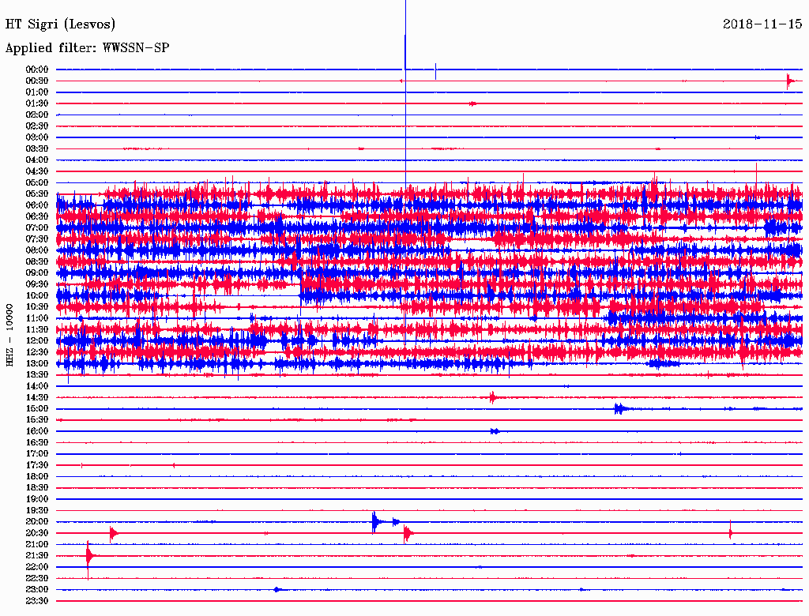809x616 pixels.
Task: Select the 03:00 time label
Action: 37,137
